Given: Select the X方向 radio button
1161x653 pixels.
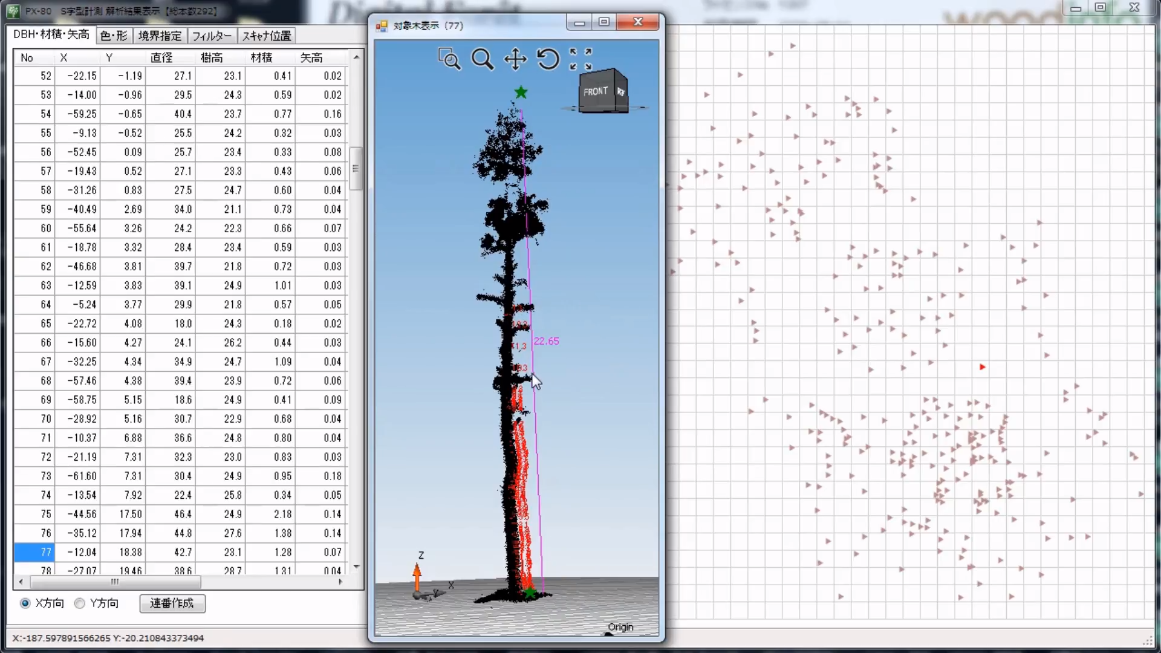Looking at the screenshot, I should tap(25, 603).
